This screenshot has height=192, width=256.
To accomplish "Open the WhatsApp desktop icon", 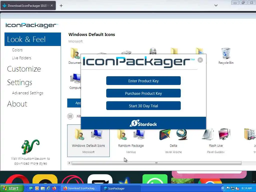I will pos(155,179).
